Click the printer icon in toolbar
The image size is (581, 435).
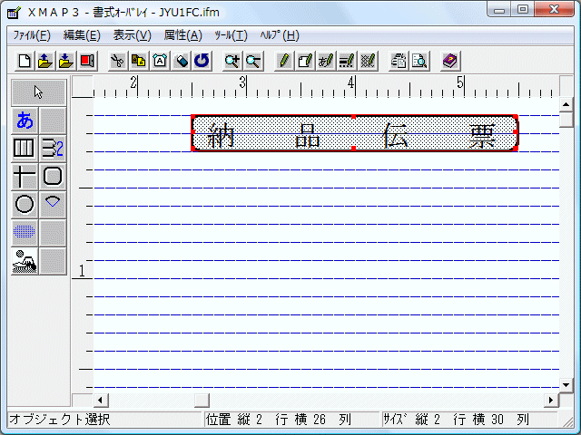click(399, 61)
